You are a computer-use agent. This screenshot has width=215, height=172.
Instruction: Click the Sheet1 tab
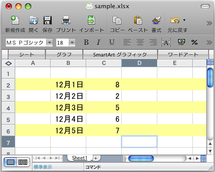point(80,158)
